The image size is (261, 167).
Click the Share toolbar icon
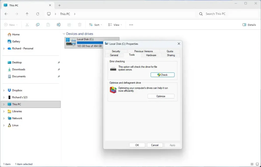coord(69,25)
